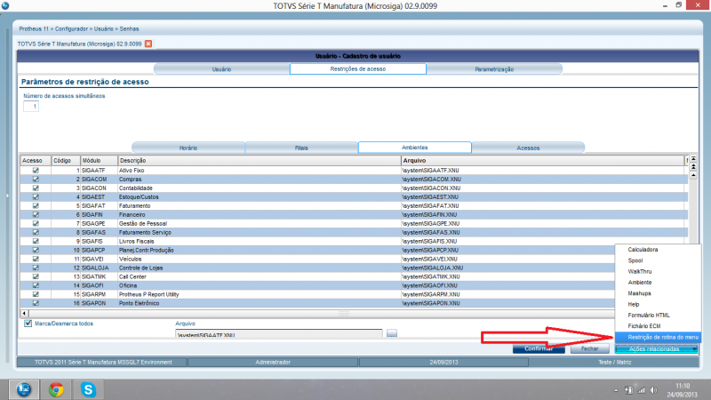Open Help from the actions menu
Screen dimensions: 711x400
[658, 304]
